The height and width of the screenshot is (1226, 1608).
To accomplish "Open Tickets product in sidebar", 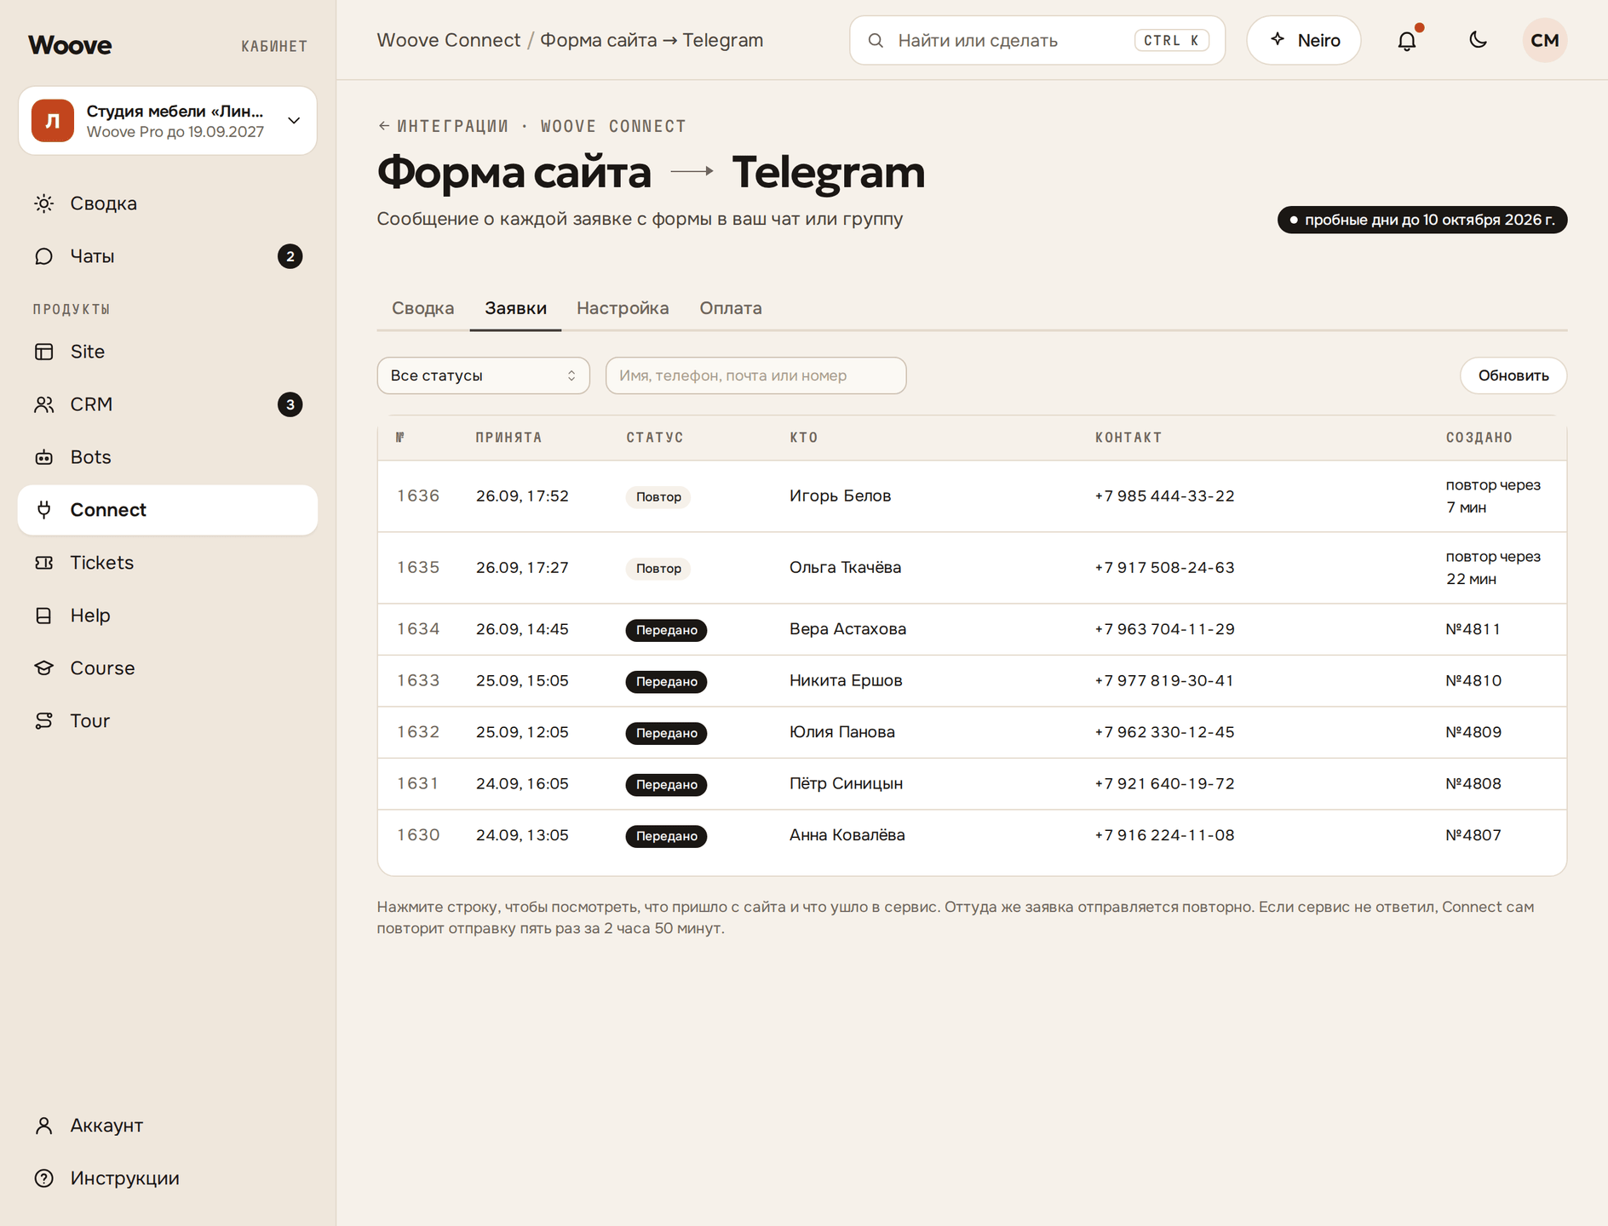I will (168, 563).
